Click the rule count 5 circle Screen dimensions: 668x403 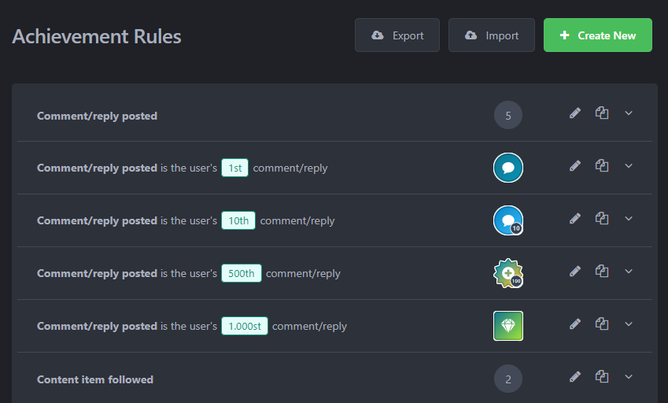point(508,115)
